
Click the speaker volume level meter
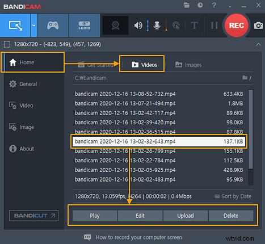pyautogui.click(x=148, y=26)
